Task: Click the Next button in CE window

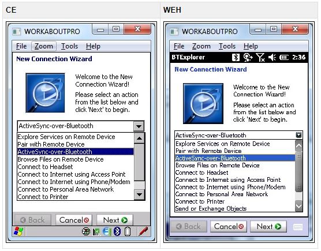Action: pyautogui.click(x=115, y=220)
